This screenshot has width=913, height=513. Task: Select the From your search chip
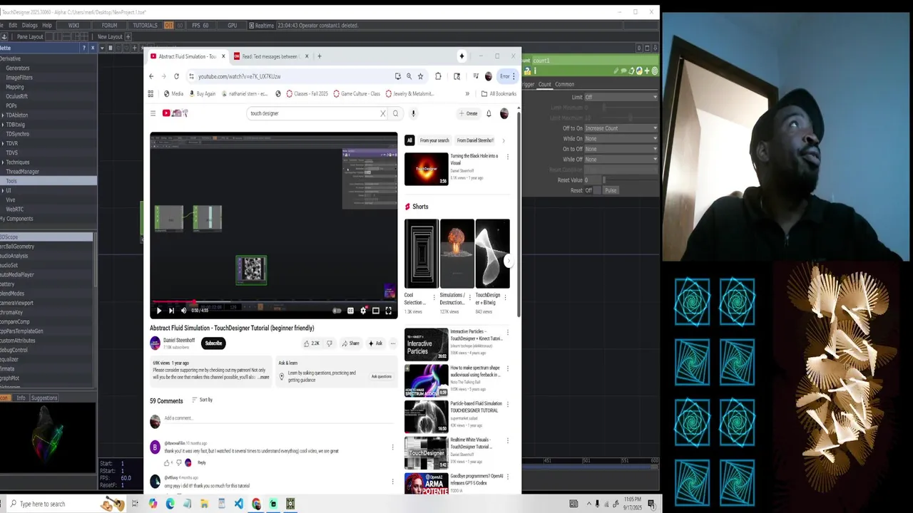tap(434, 140)
